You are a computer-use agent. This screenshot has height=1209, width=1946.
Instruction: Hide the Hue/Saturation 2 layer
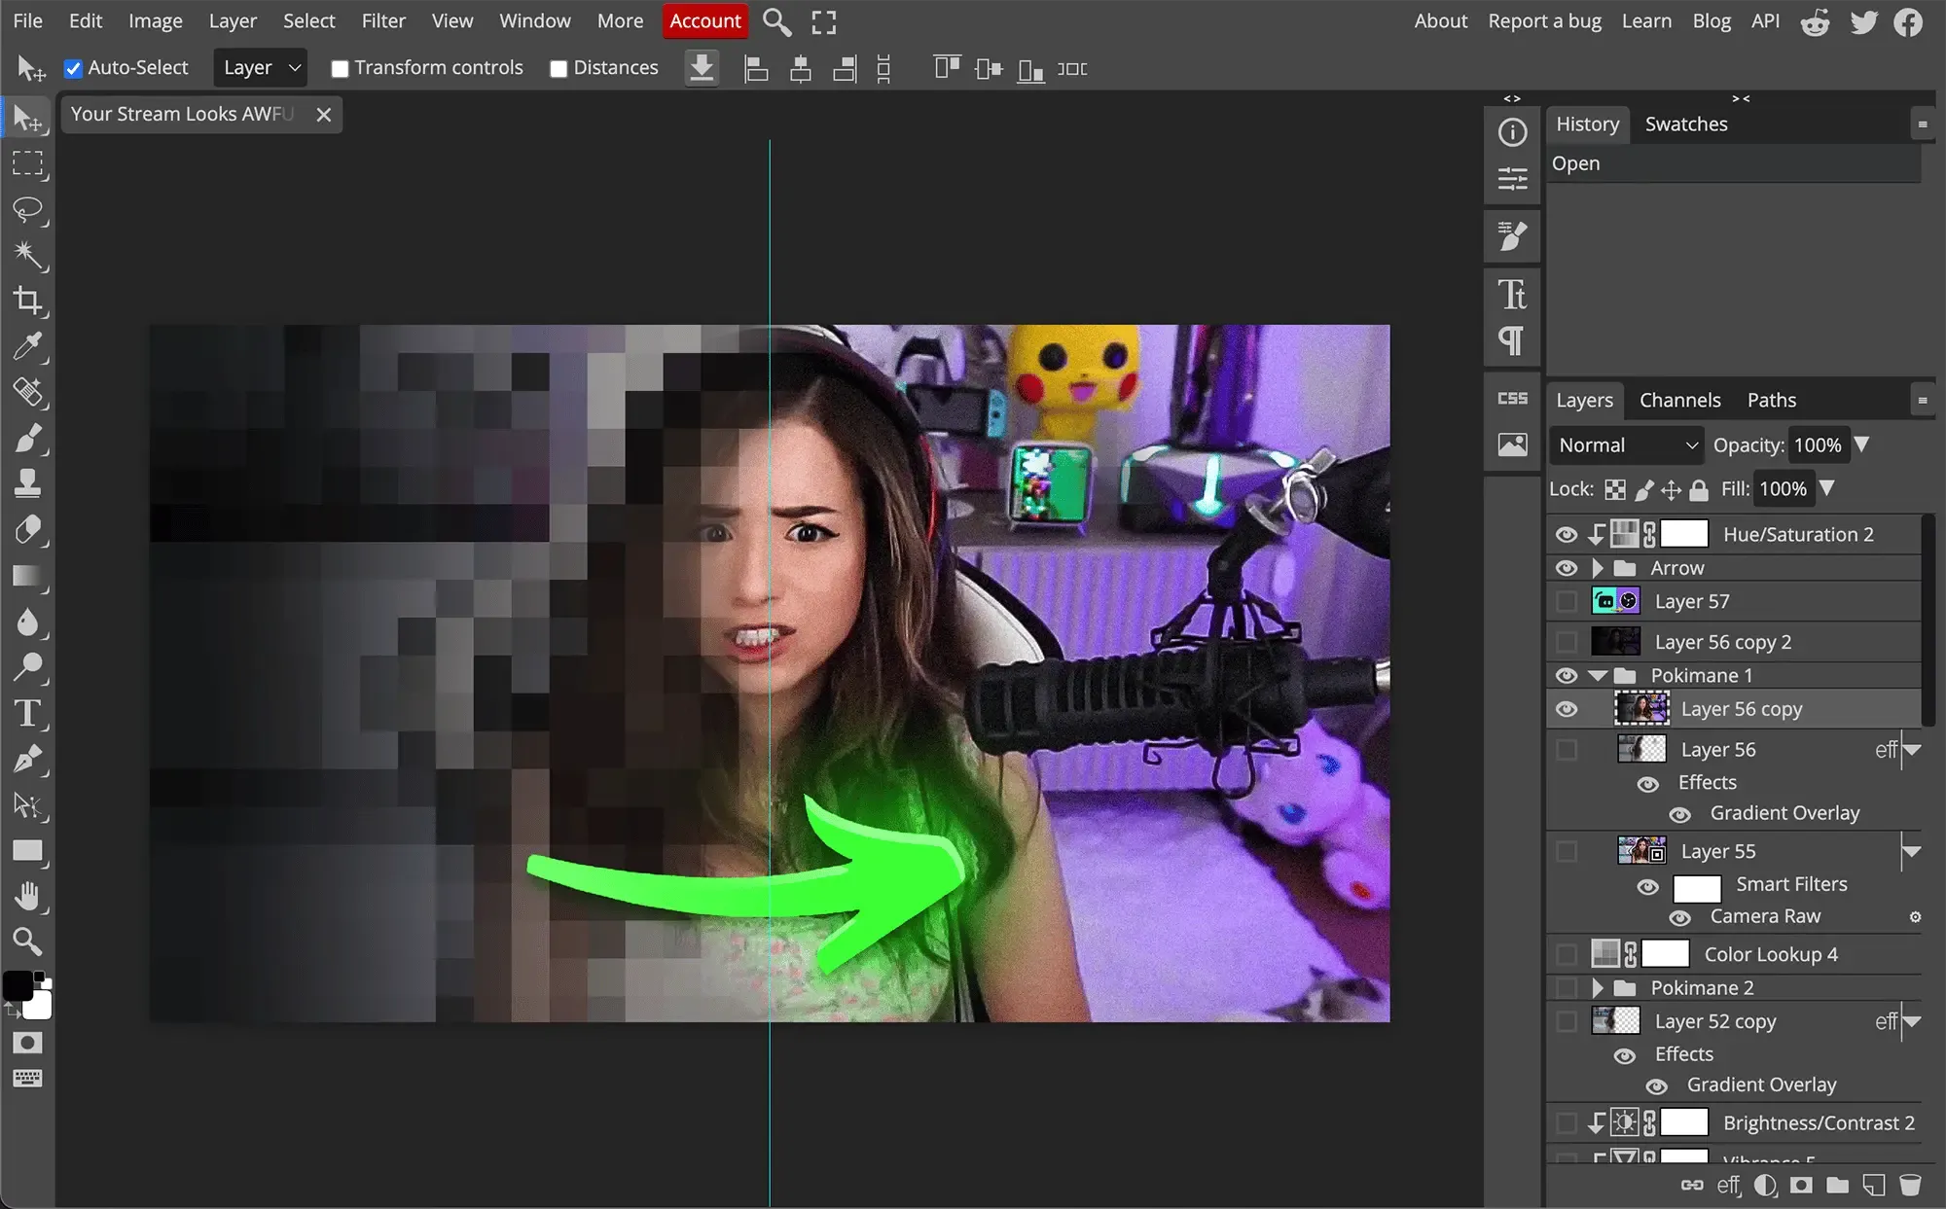coord(1566,535)
